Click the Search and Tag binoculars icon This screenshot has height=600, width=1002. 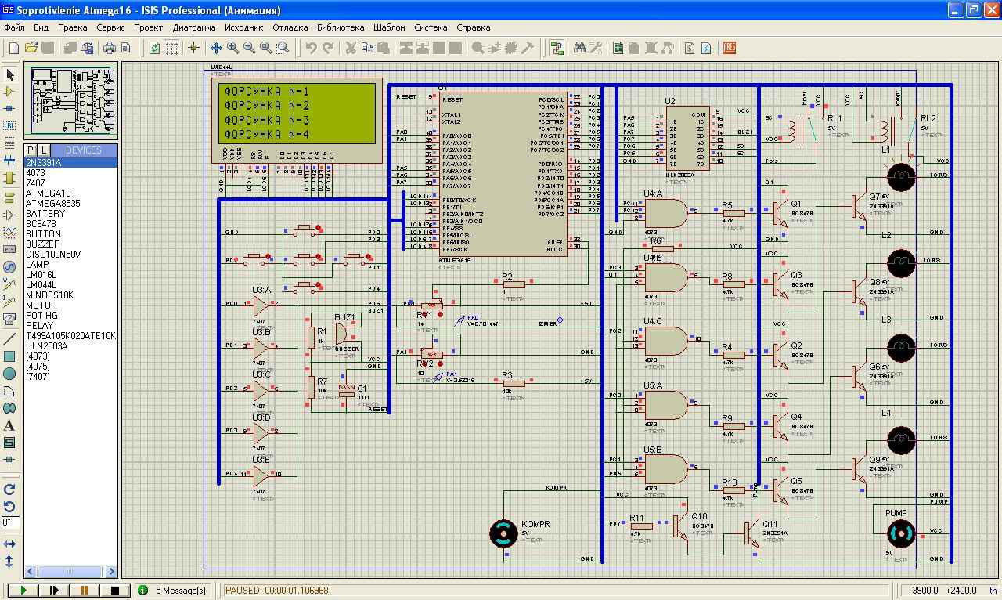click(x=579, y=48)
